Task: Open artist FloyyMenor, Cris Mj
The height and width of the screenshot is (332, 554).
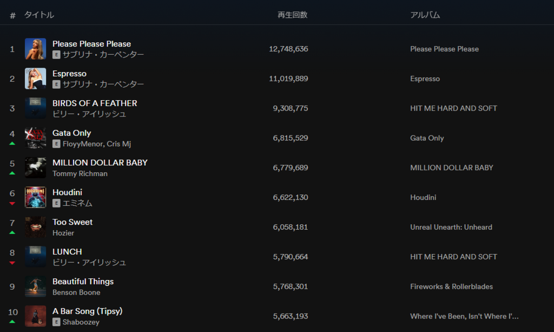Action: [x=97, y=144]
